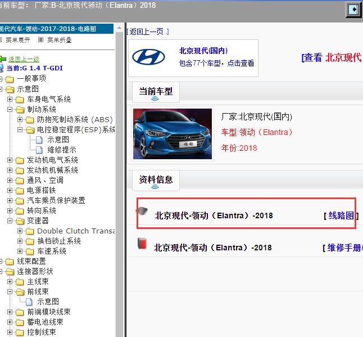Image resolution: width=363 pixels, height=337 pixels.
Task: Click folder icon next to 通风、空调
Action: (x=20, y=181)
